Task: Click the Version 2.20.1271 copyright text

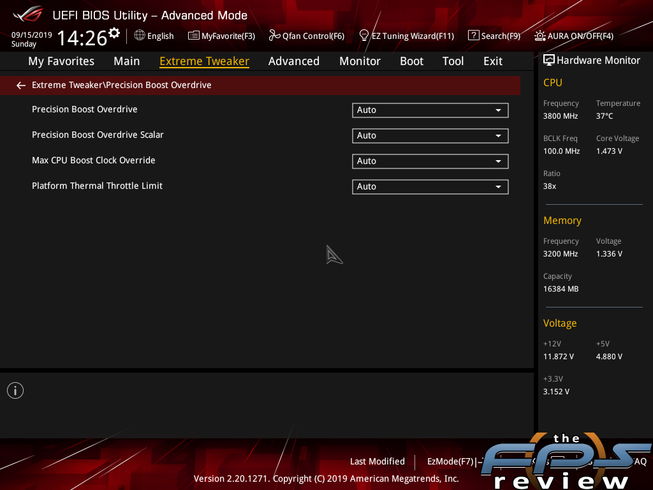Action: (x=326, y=479)
